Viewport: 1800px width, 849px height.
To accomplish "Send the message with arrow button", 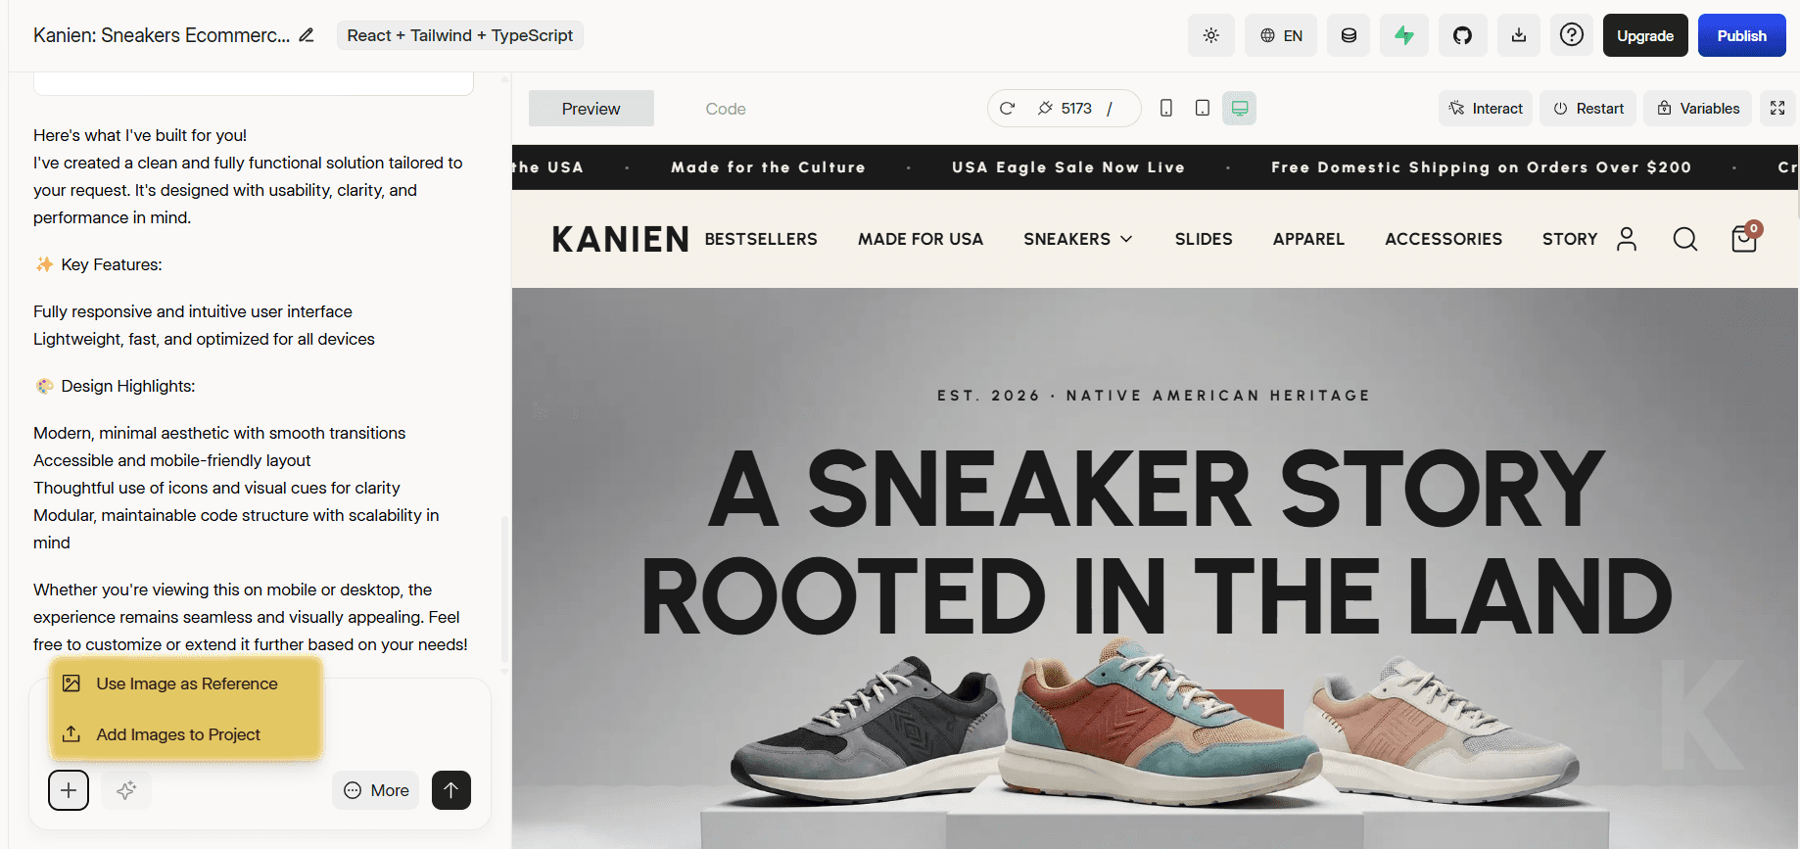I will 450,790.
